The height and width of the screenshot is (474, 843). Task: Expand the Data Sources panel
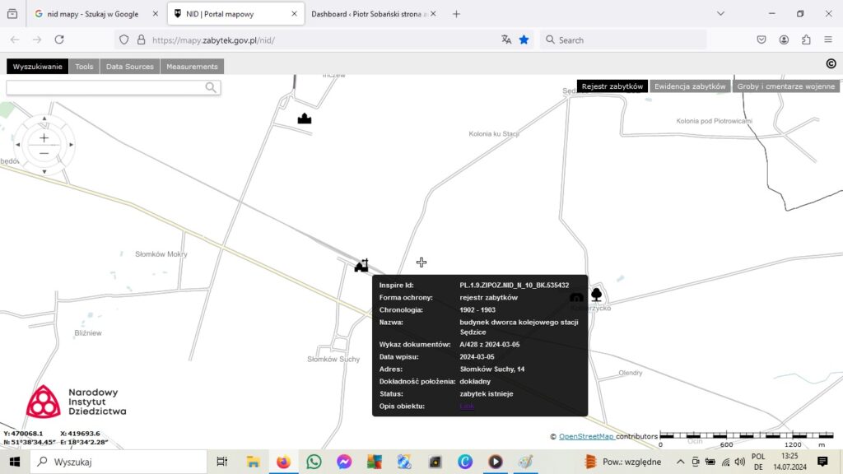tap(130, 67)
